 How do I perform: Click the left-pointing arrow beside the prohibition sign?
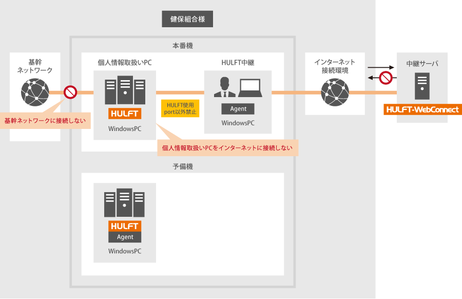[x=372, y=78]
